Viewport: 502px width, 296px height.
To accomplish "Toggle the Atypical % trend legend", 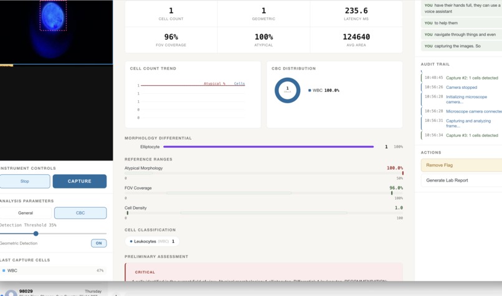I will pos(214,83).
